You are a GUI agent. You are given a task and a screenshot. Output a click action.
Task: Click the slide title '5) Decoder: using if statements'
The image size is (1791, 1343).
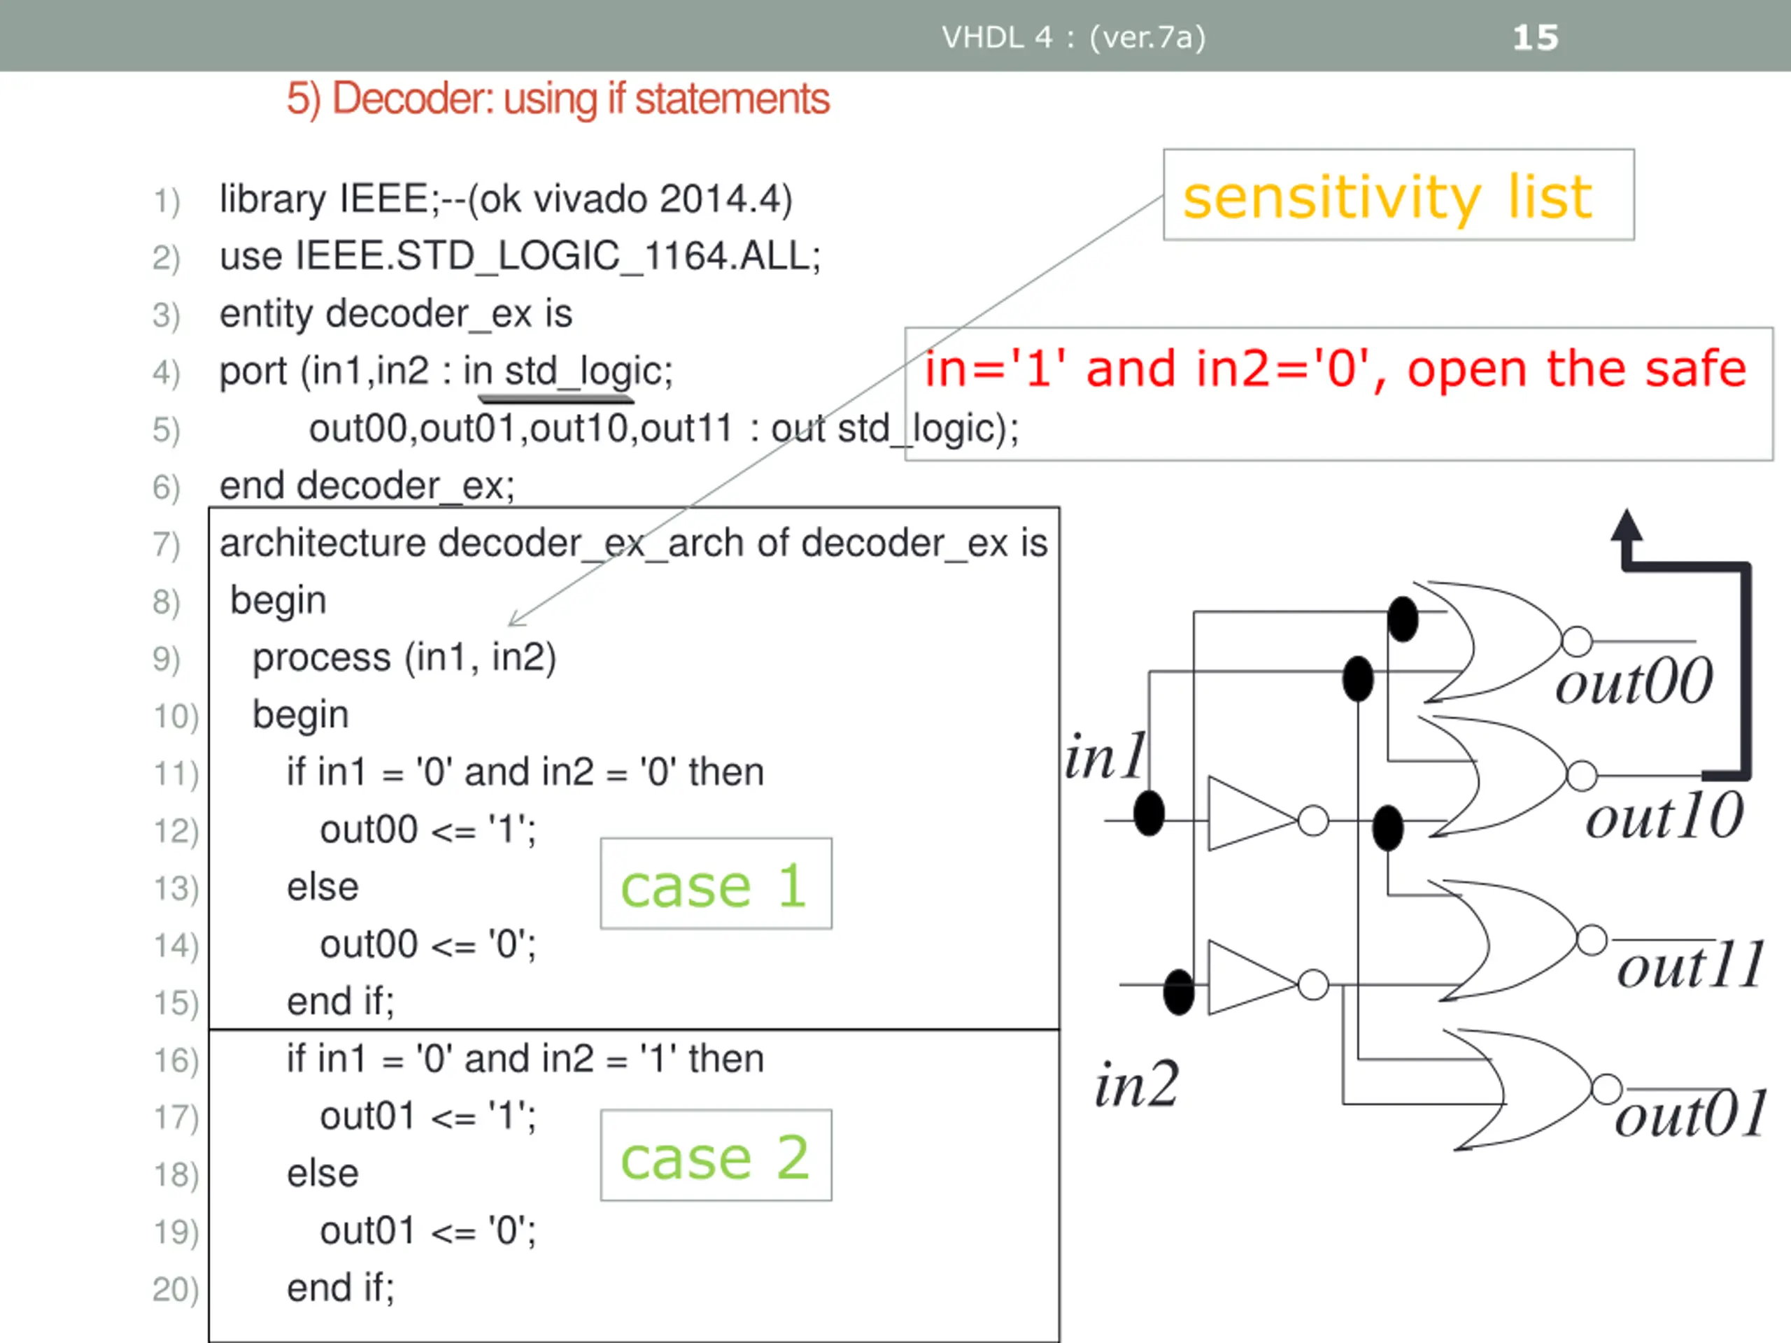coord(558,99)
